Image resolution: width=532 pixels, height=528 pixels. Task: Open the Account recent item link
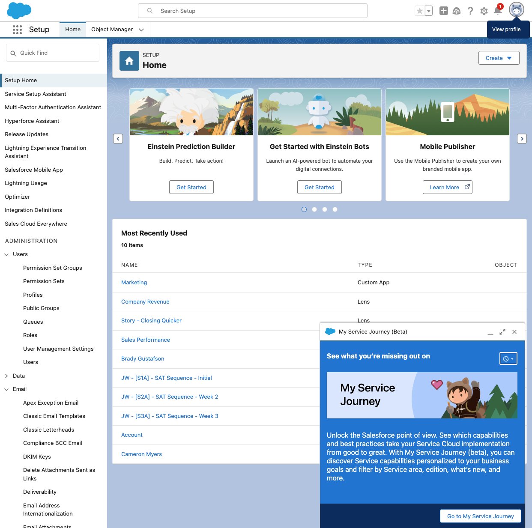(x=132, y=435)
